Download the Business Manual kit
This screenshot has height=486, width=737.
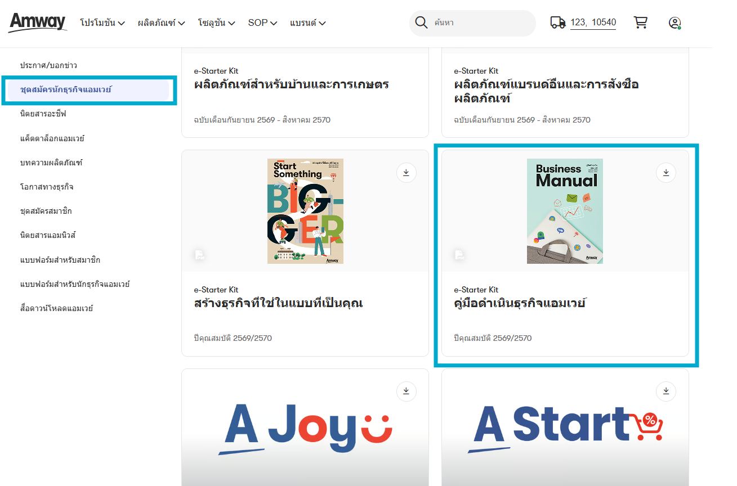[x=666, y=173]
